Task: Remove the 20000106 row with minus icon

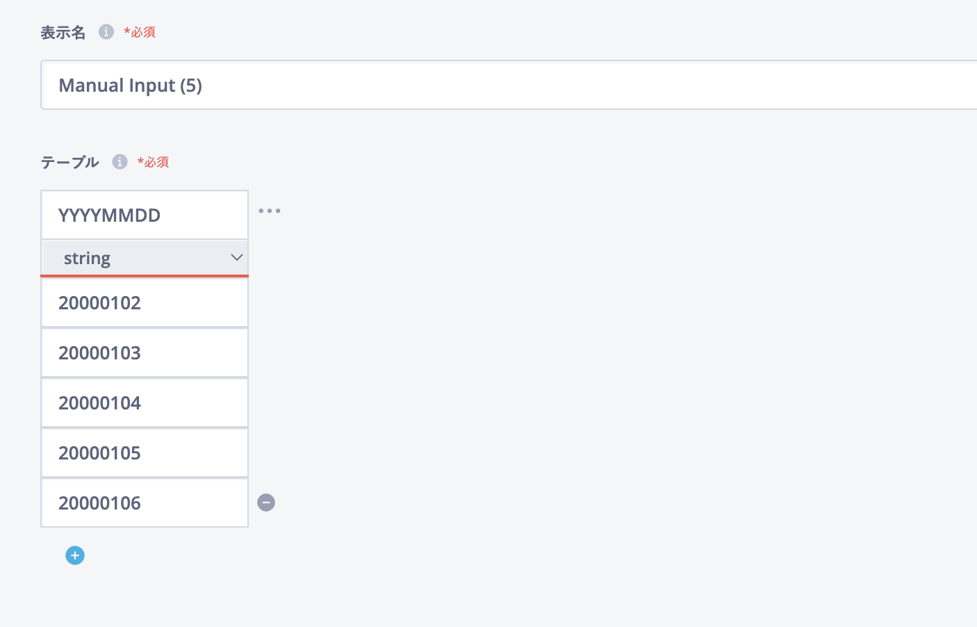Action: coord(266,503)
